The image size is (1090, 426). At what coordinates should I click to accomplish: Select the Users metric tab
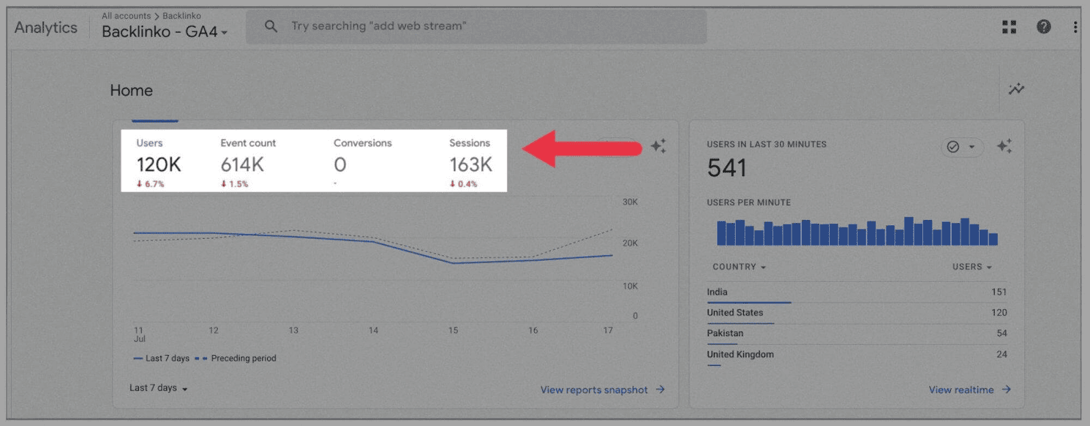[158, 162]
